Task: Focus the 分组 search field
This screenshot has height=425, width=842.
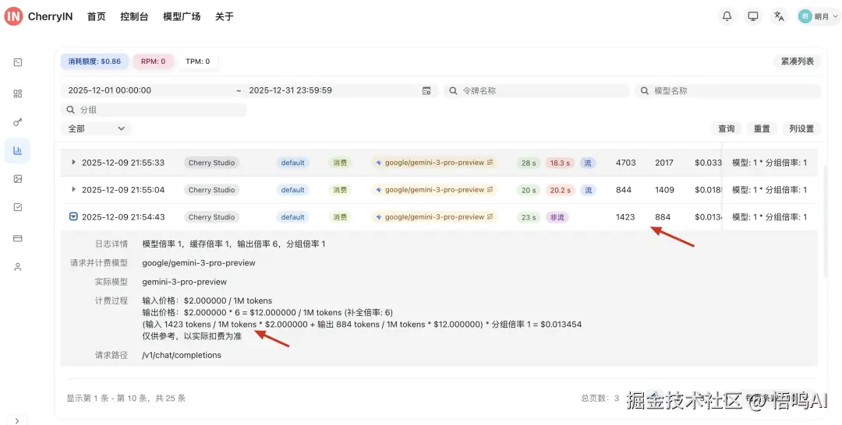Action: [x=154, y=110]
